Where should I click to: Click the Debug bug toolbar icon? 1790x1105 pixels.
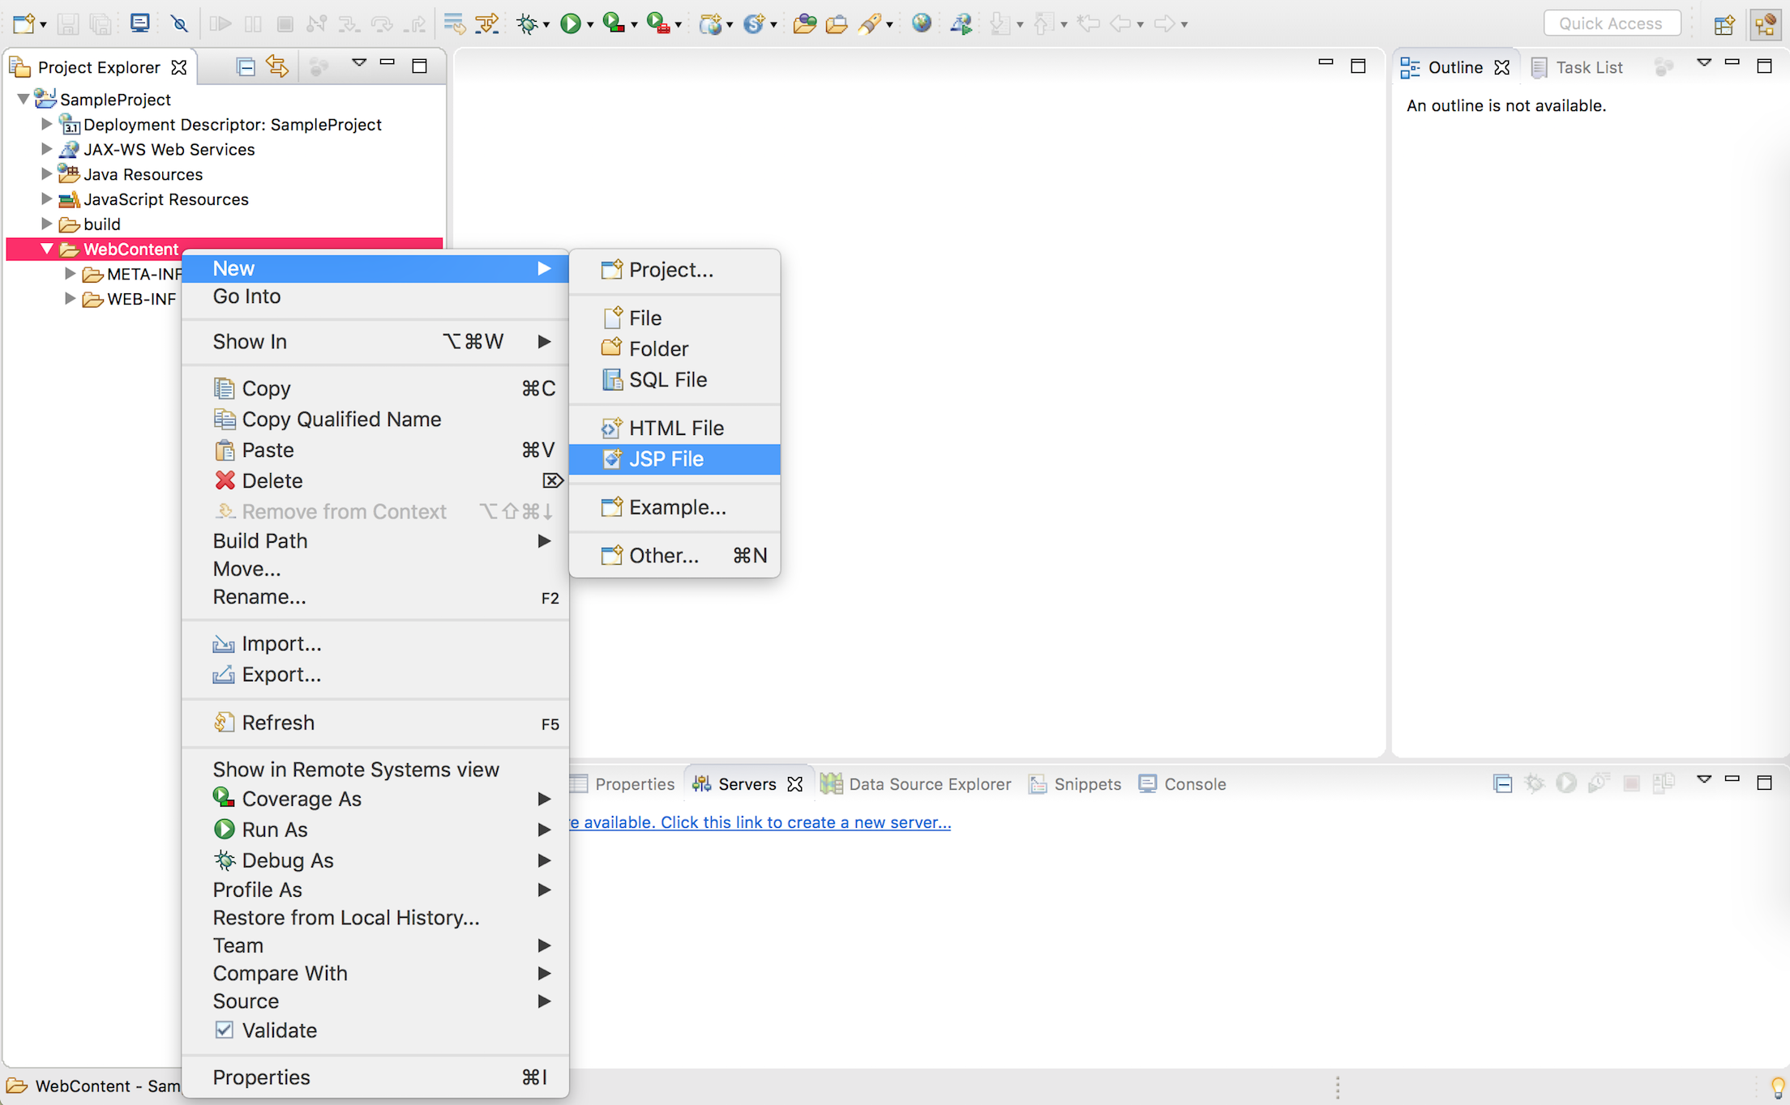coord(527,23)
